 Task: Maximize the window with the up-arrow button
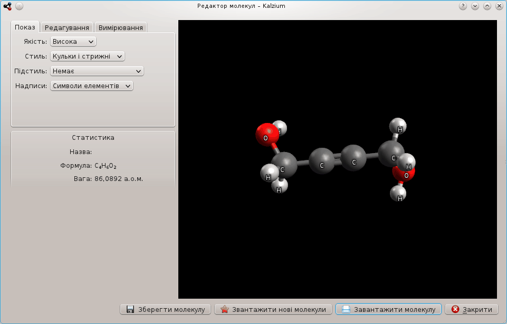pos(487,6)
